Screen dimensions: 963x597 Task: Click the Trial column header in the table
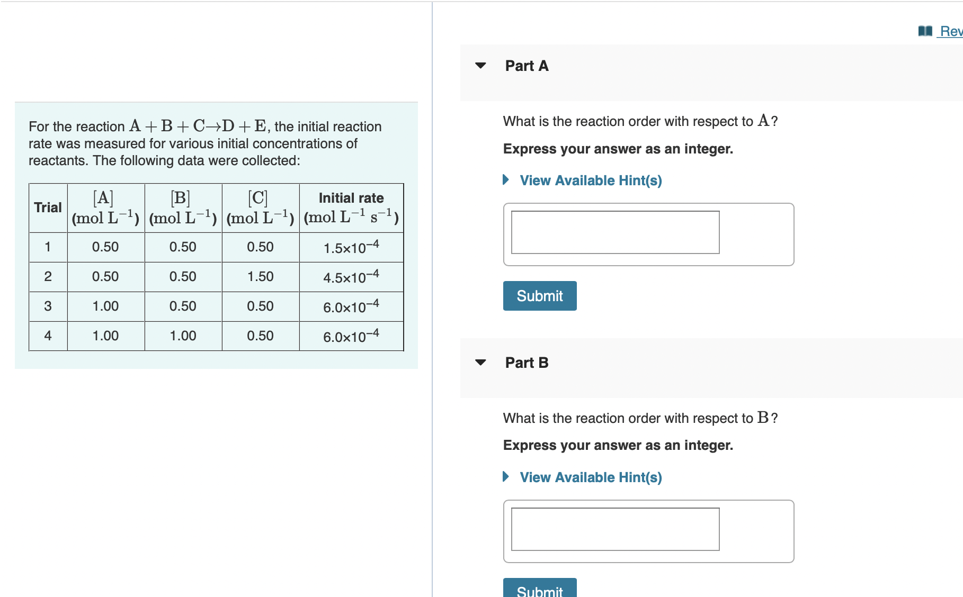point(48,207)
